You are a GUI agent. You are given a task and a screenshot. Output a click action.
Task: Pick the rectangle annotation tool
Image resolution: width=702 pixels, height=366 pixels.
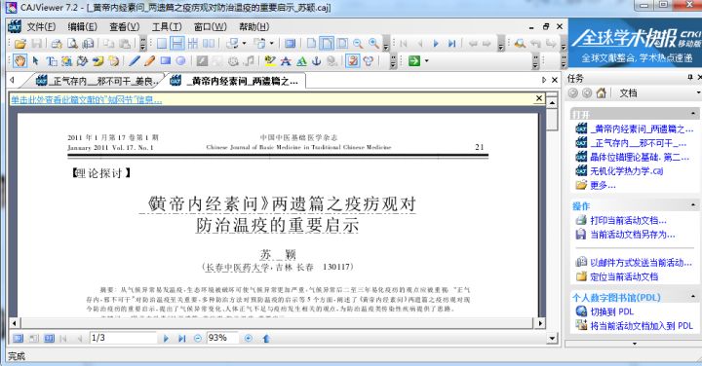click(165, 60)
